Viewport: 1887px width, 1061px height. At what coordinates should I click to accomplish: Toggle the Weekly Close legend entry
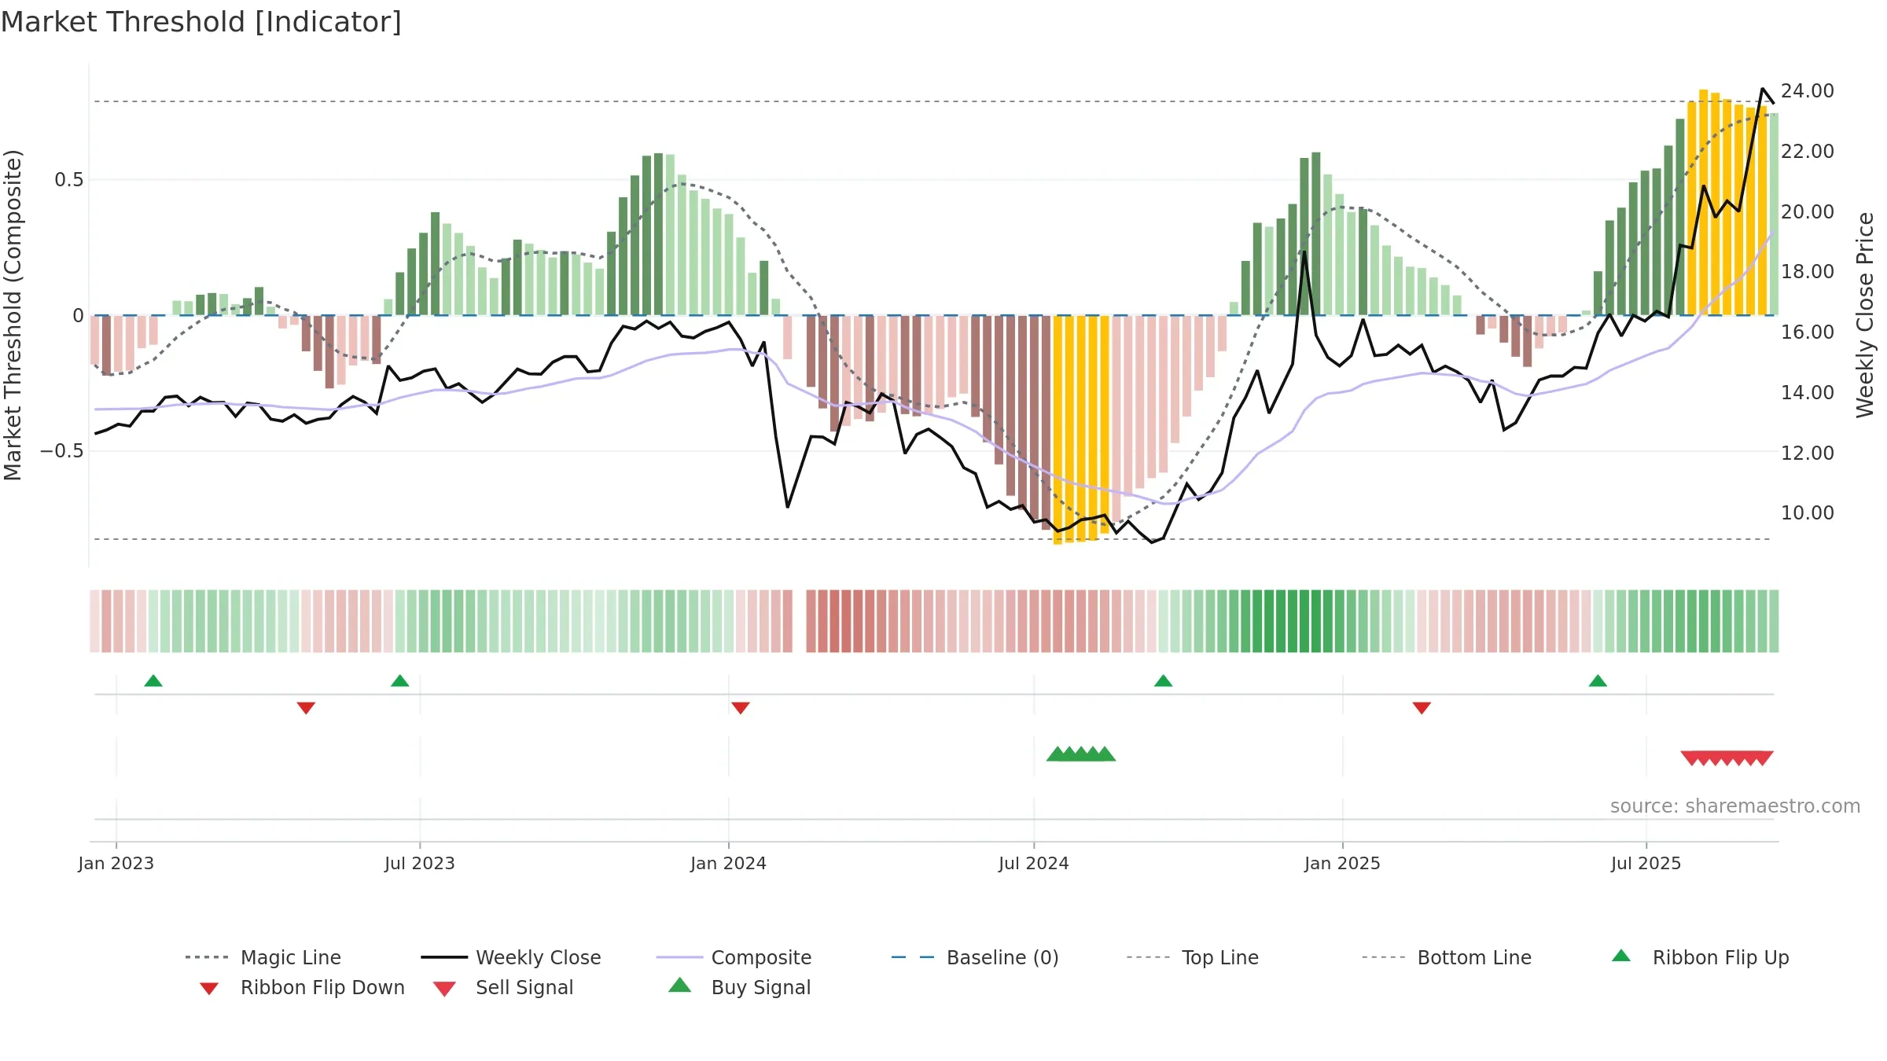(510, 957)
